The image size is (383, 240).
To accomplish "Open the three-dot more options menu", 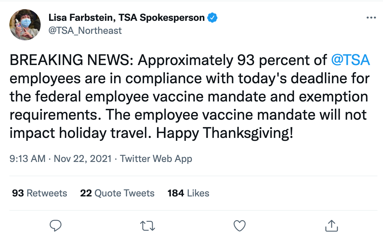I will pos(371,18).
